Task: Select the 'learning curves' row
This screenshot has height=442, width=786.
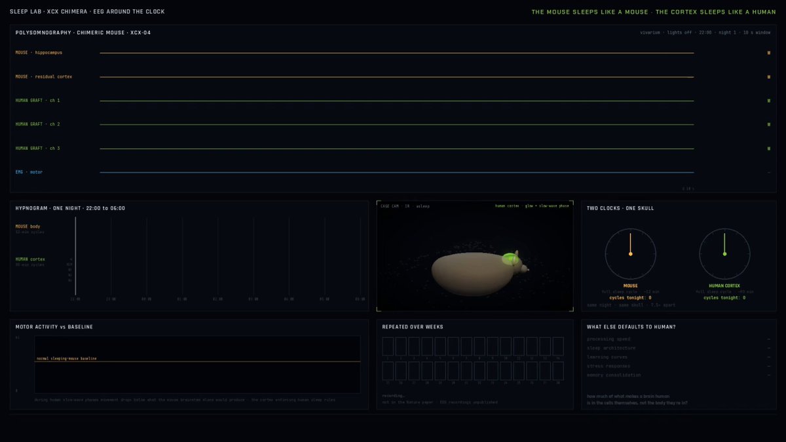Action: [x=679, y=358]
